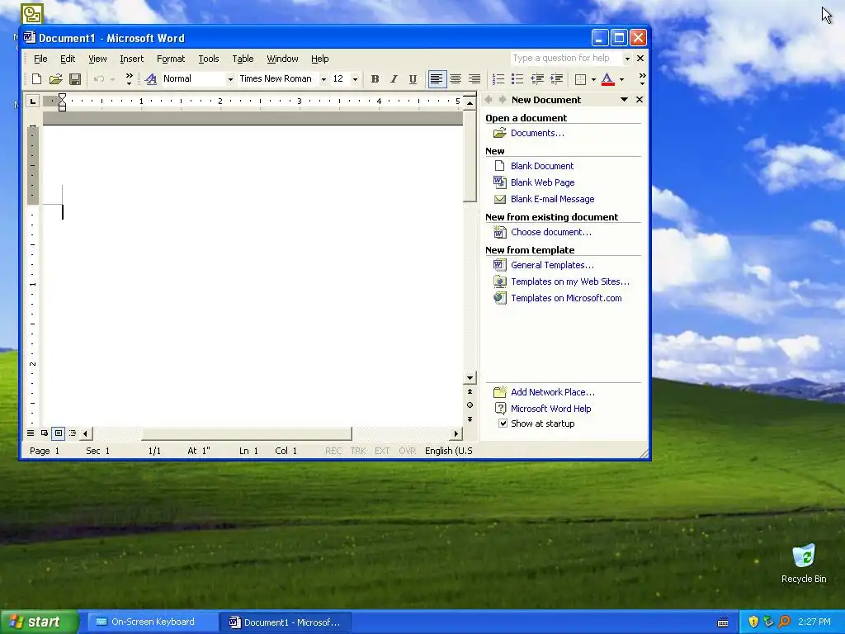
Task: Click Next Page double-arrow button
Action: (x=470, y=419)
